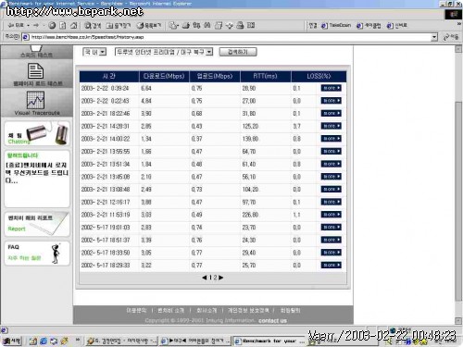The image size is (463, 347).
Task: Click the printer icon in the toolbar
Action: coord(186,25)
